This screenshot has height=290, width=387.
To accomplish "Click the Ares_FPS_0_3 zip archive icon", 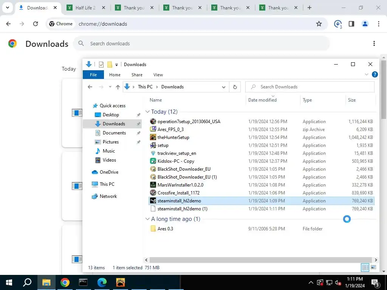I will point(153,129).
